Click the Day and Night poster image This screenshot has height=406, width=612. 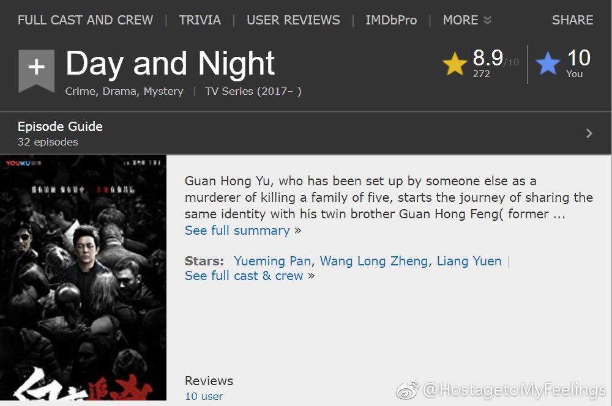83,279
